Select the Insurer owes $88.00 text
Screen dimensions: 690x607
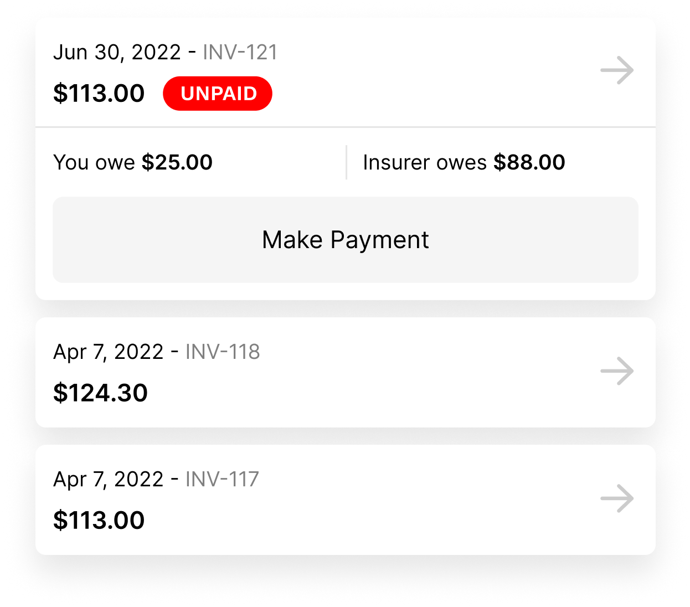(464, 162)
